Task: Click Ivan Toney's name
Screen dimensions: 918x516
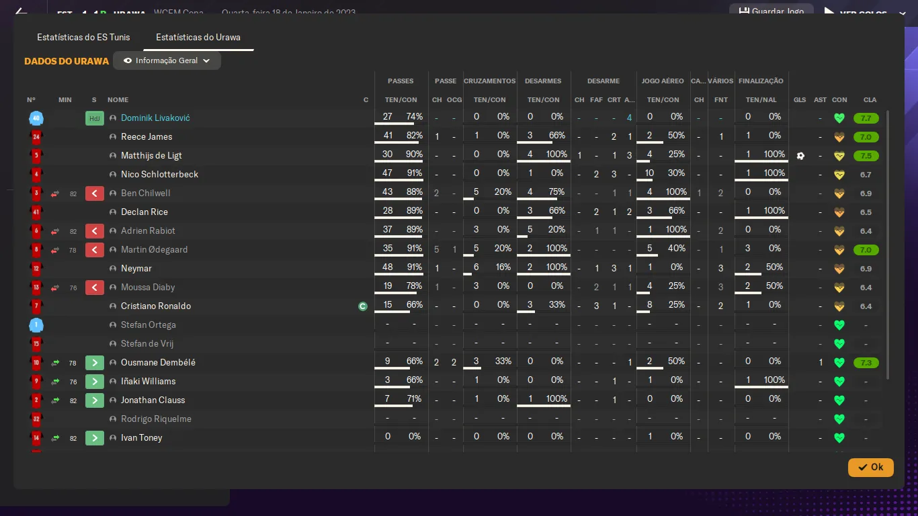Action: (x=142, y=437)
